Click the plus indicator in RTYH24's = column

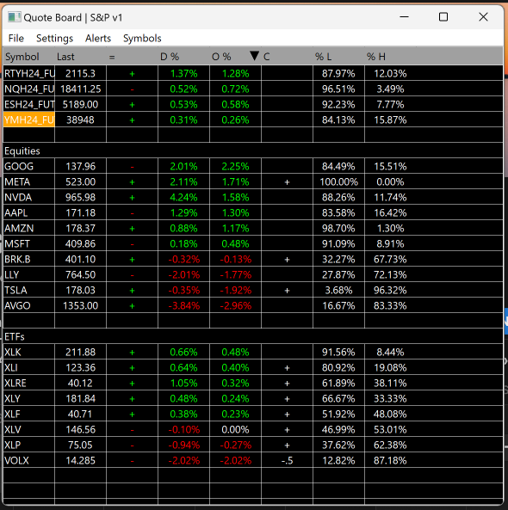pyautogui.click(x=132, y=73)
